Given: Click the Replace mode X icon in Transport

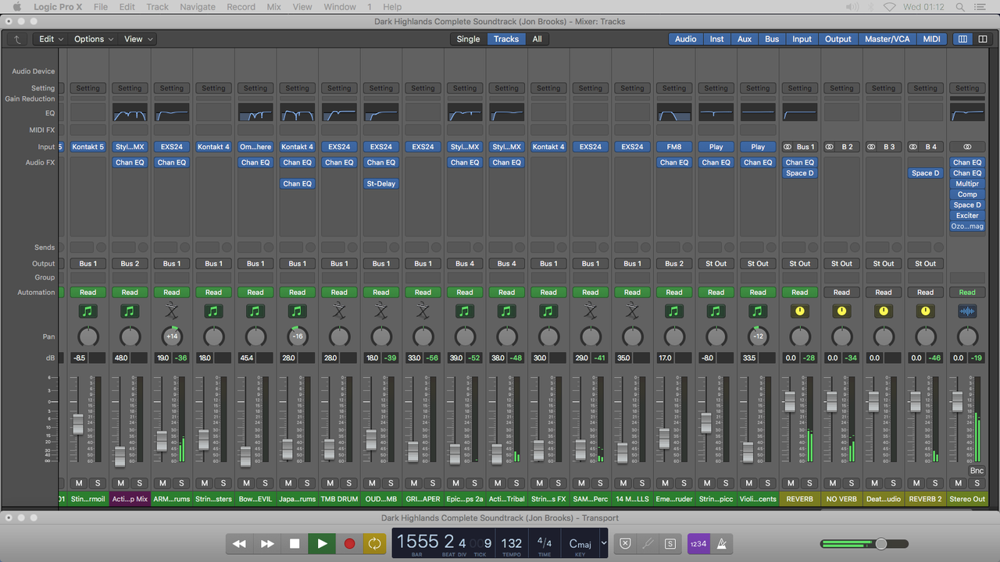Looking at the screenshot, I should [625, 543].
